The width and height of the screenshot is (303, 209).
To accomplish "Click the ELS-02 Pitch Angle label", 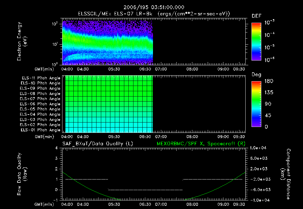I will (40, 125).
